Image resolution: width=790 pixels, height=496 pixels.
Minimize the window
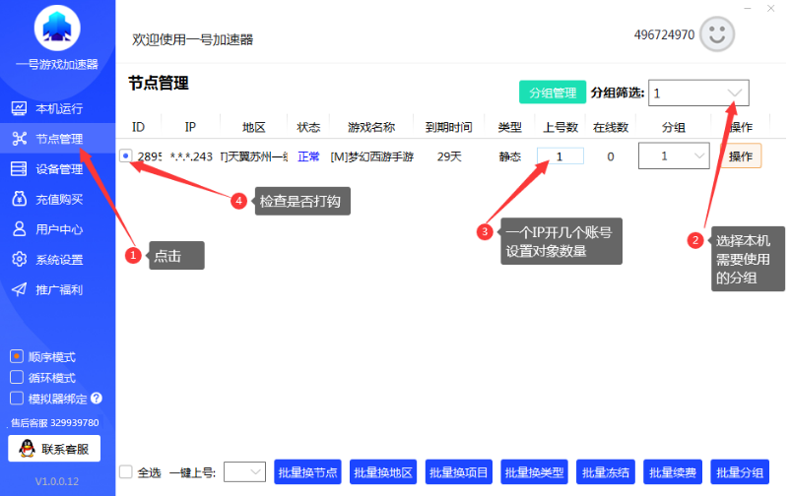[x=748, y=9]
